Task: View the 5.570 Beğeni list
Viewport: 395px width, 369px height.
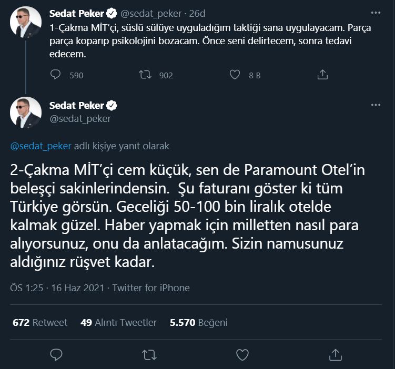Action: tap(198, 322)
